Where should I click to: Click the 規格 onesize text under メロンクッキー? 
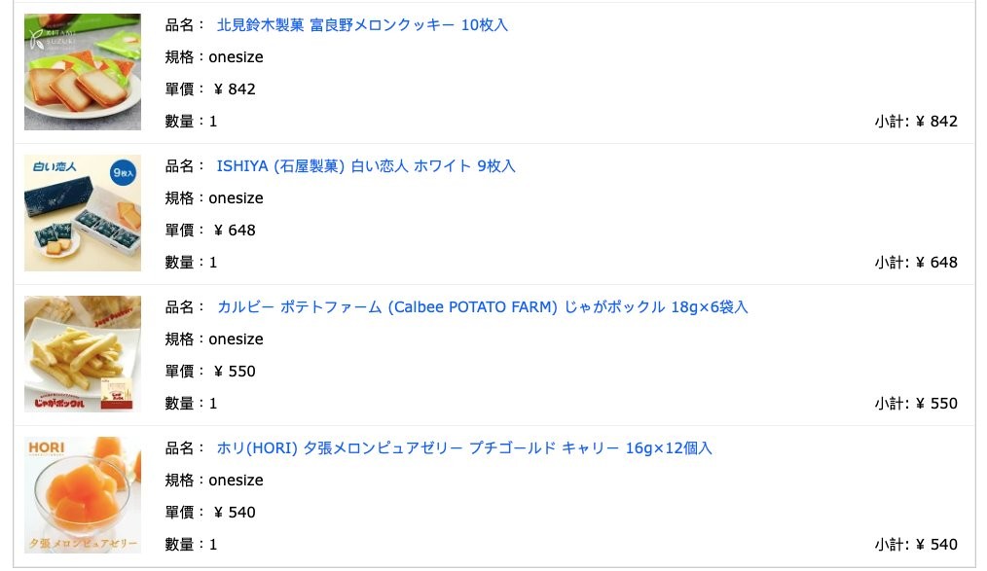click(214, 57)
